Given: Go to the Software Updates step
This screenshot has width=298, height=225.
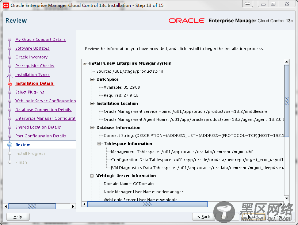Looking at the screenshot, I should [x=32, y=48].
